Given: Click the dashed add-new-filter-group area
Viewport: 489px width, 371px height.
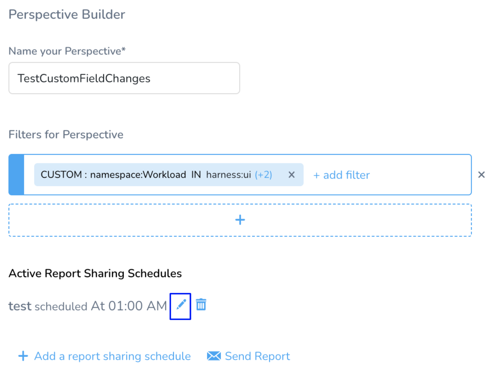Looking at the screenshot, I should point(240,220).
